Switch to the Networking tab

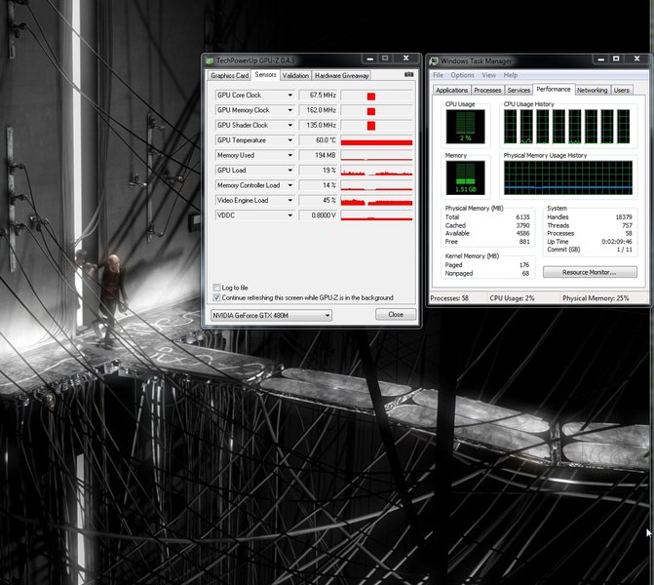coord(592,90)
